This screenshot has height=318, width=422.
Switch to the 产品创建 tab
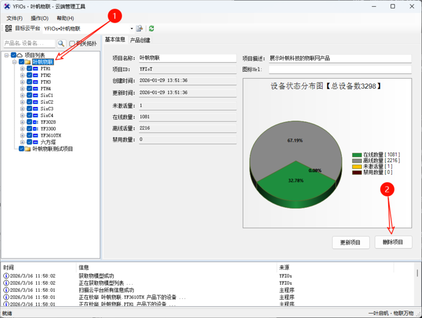click(140, 40)
